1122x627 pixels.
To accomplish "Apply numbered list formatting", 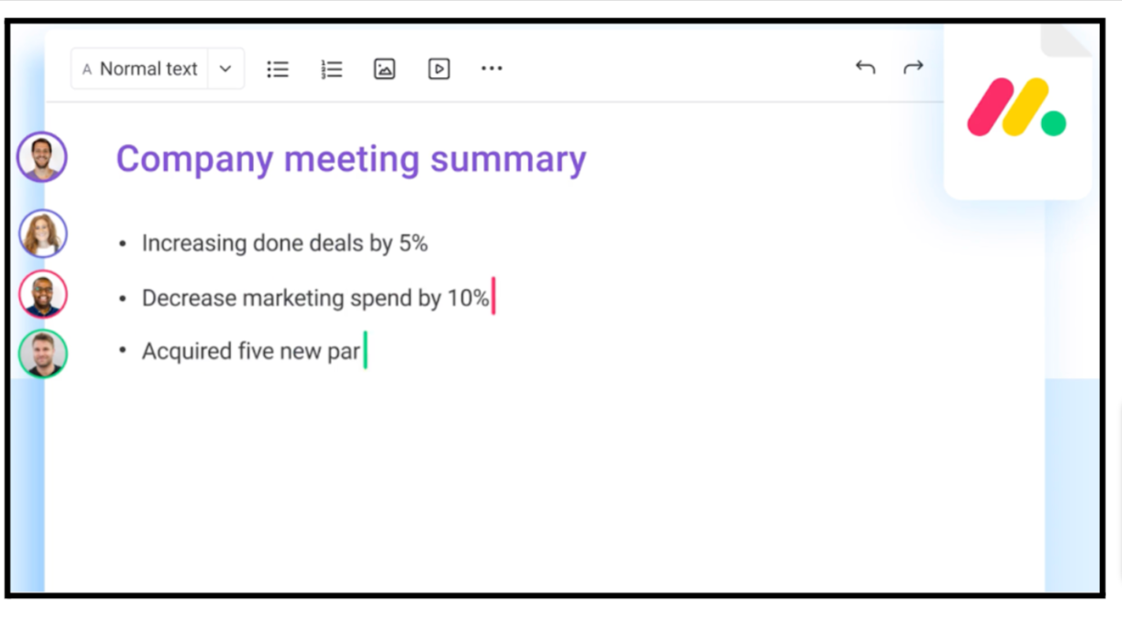I will click(332, 69).
